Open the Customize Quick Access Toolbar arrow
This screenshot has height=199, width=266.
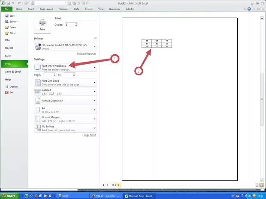point(88,3)
